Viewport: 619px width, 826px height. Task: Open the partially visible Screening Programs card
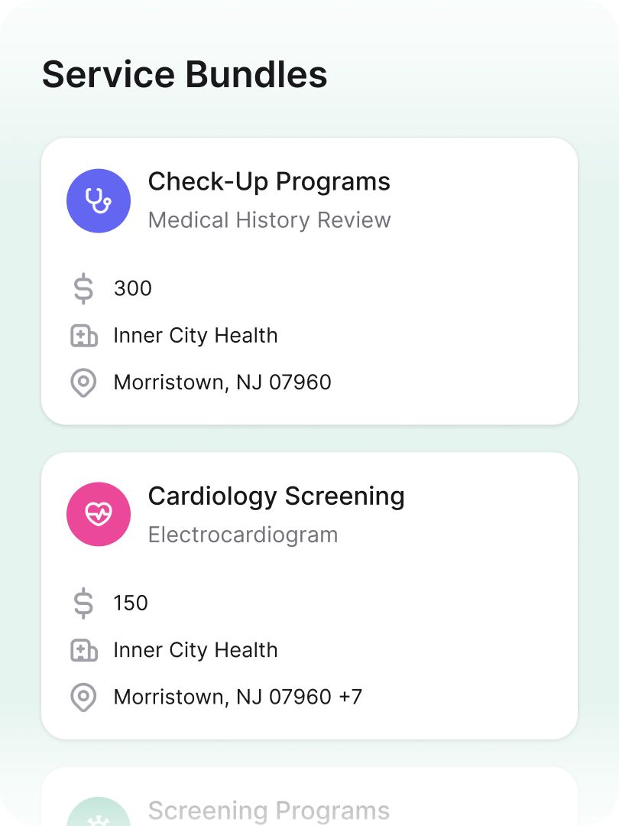tap(309, 796)
